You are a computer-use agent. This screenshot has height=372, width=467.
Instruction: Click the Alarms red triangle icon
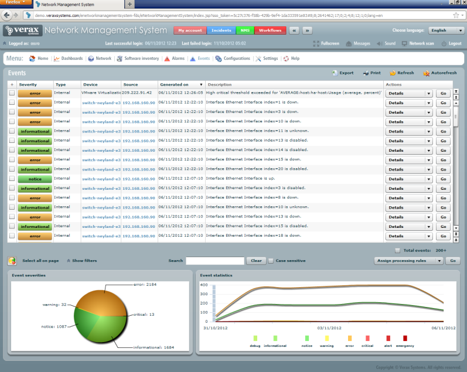pyautogui.click(x=167, y=59)
